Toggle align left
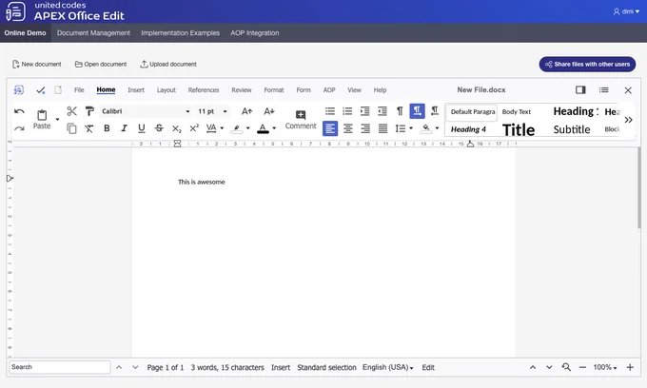This screenshot has height=388, width=647. [330, 128]
